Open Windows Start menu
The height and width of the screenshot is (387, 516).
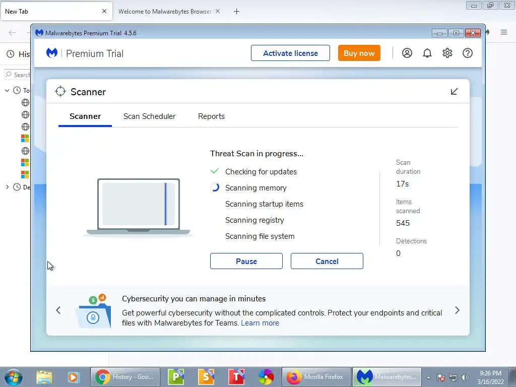coord(14,377)
